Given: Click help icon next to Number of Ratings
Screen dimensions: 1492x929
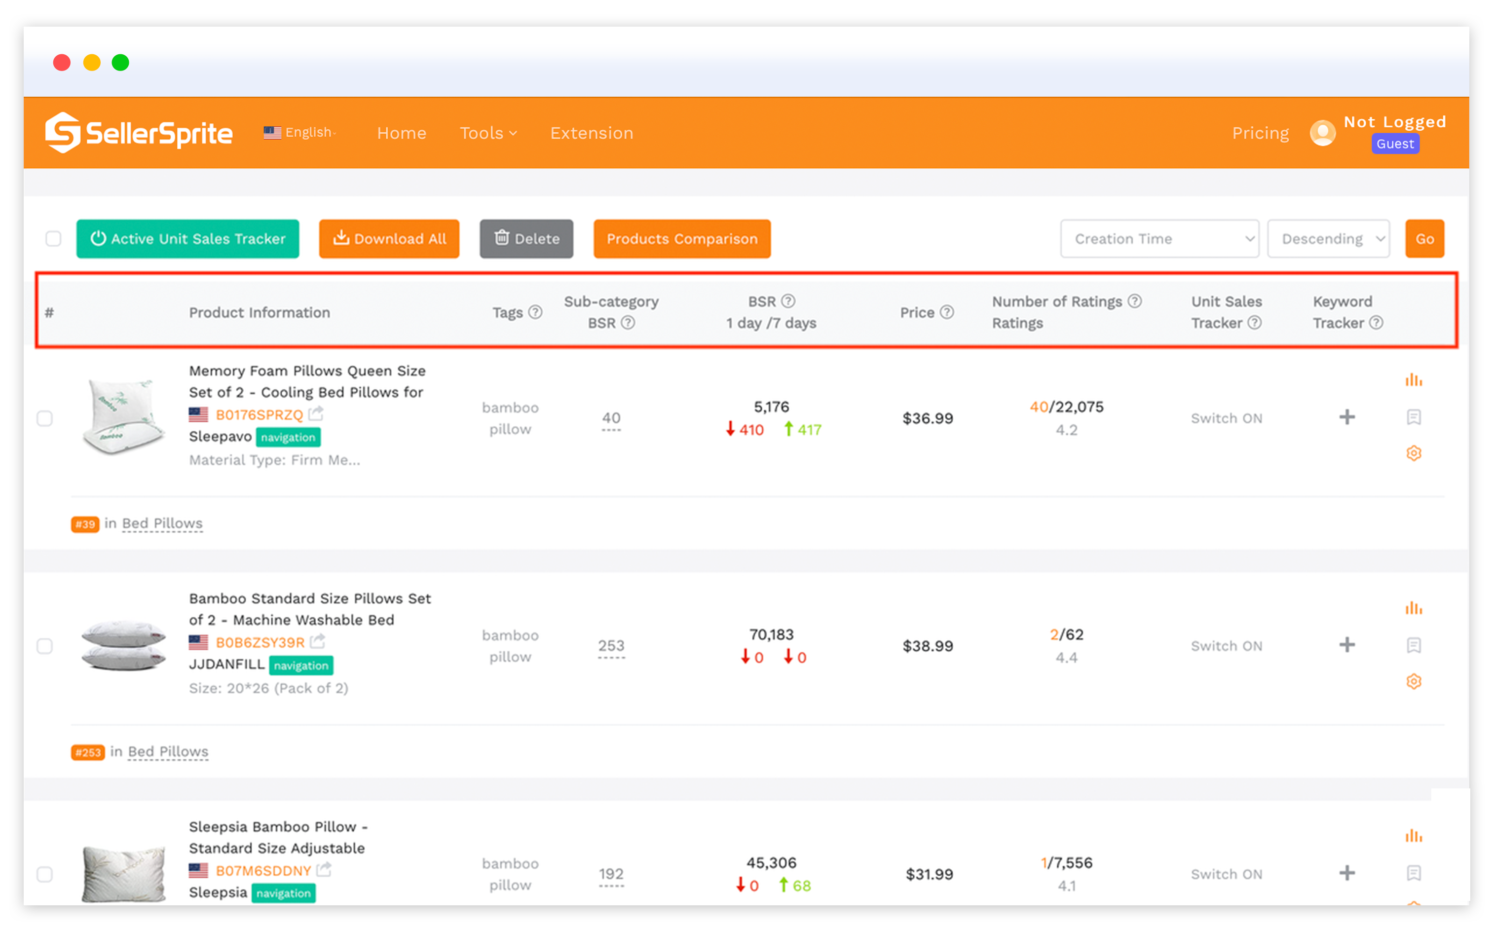Looking at the screenshot, I should coord(1135,301).
